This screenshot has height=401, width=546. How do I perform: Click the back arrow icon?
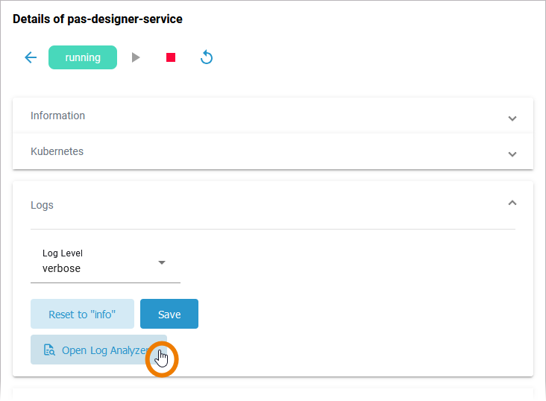31,57
